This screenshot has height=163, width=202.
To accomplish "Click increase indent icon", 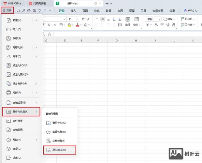I will pos(120,19).
